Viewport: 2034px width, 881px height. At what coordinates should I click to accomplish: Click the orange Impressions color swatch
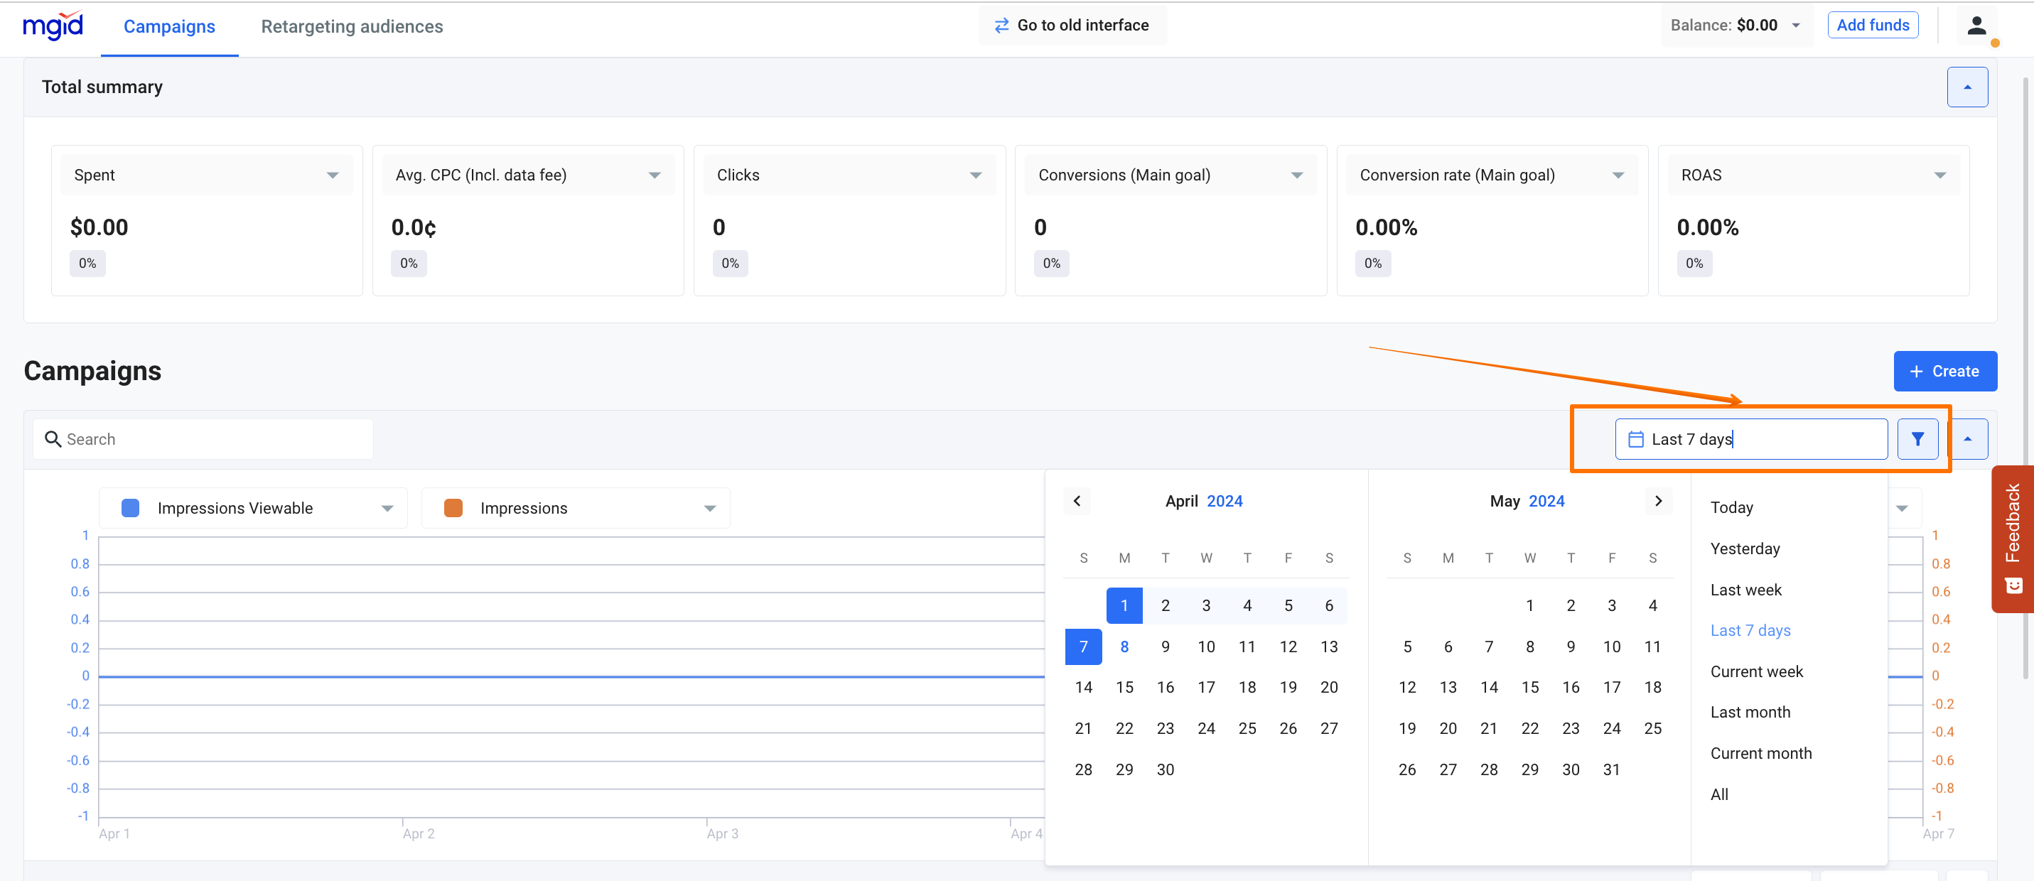(x=453, y=509)
